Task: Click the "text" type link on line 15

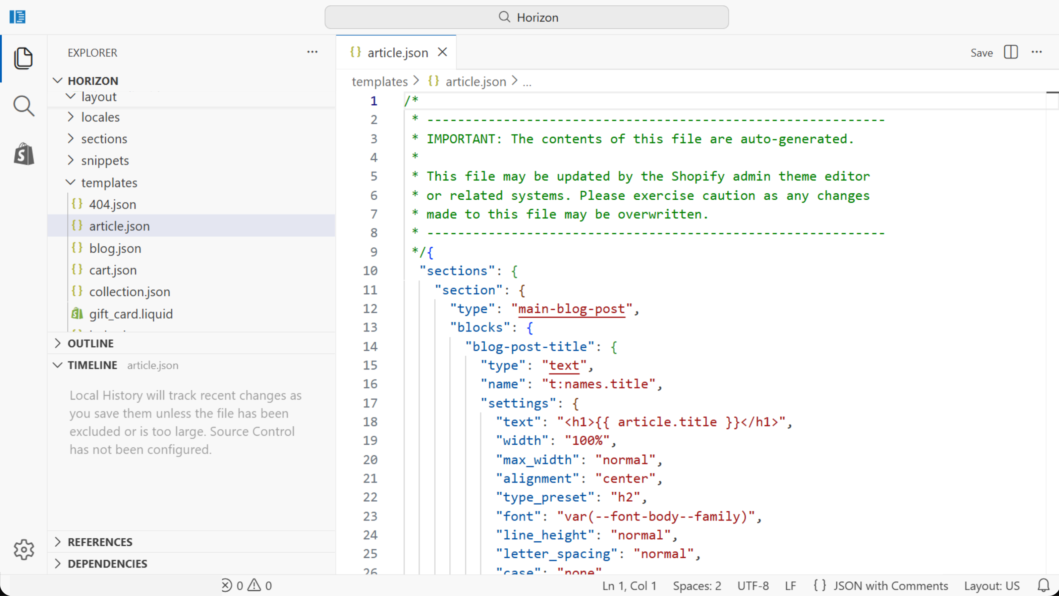Action: 564,366
